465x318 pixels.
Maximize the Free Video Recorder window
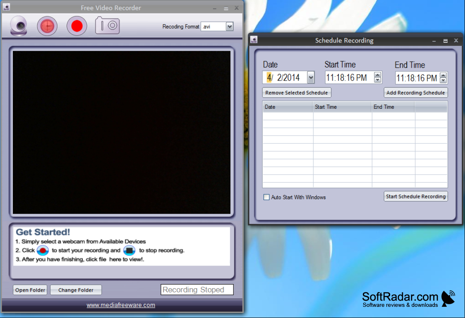point(226,8)
